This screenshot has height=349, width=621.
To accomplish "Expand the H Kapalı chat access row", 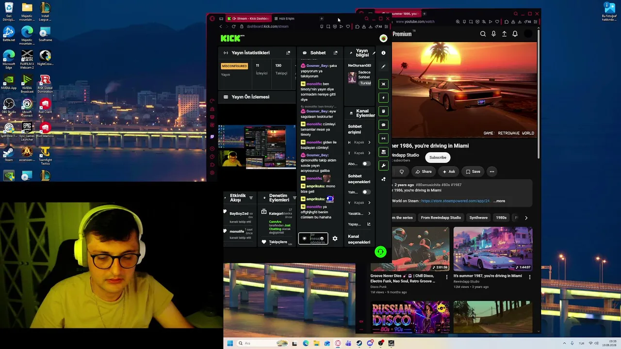I will 359,143.
